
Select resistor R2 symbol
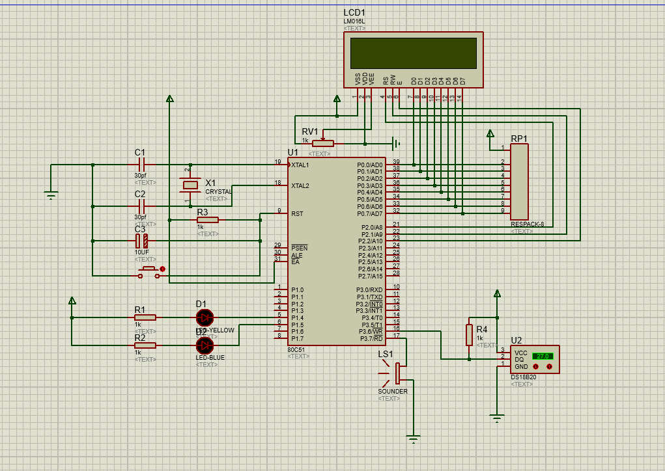point(145,345)
